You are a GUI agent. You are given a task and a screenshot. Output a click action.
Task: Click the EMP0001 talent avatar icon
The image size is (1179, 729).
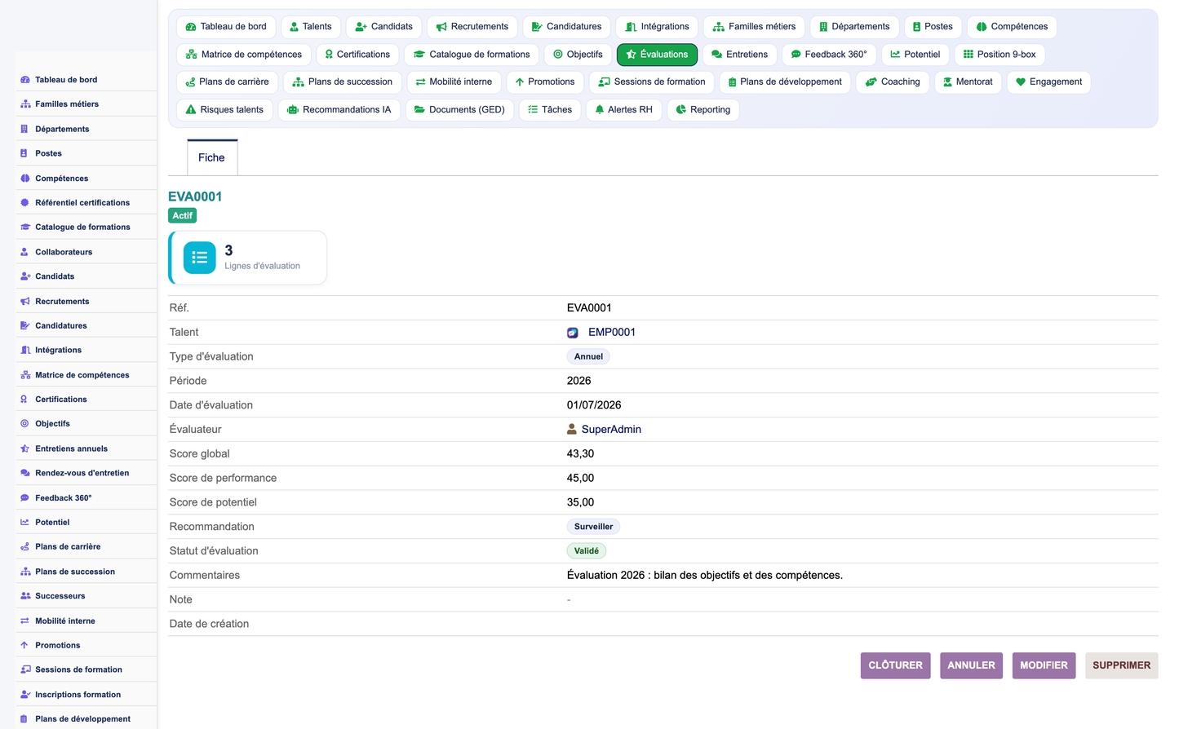pos(573,333)
